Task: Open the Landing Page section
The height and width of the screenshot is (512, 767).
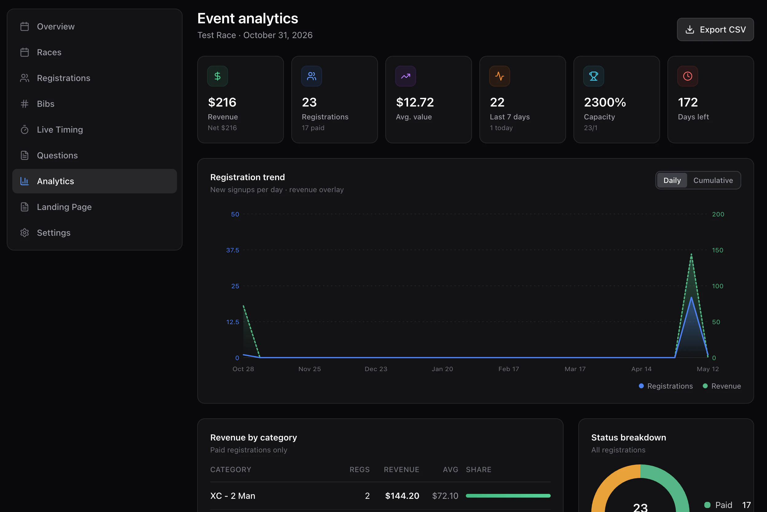Action: 94,207
